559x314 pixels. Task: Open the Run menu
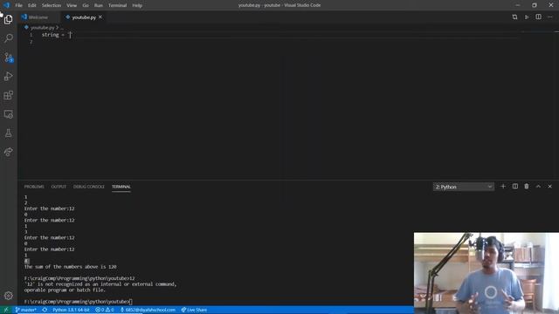click(99, 5)
